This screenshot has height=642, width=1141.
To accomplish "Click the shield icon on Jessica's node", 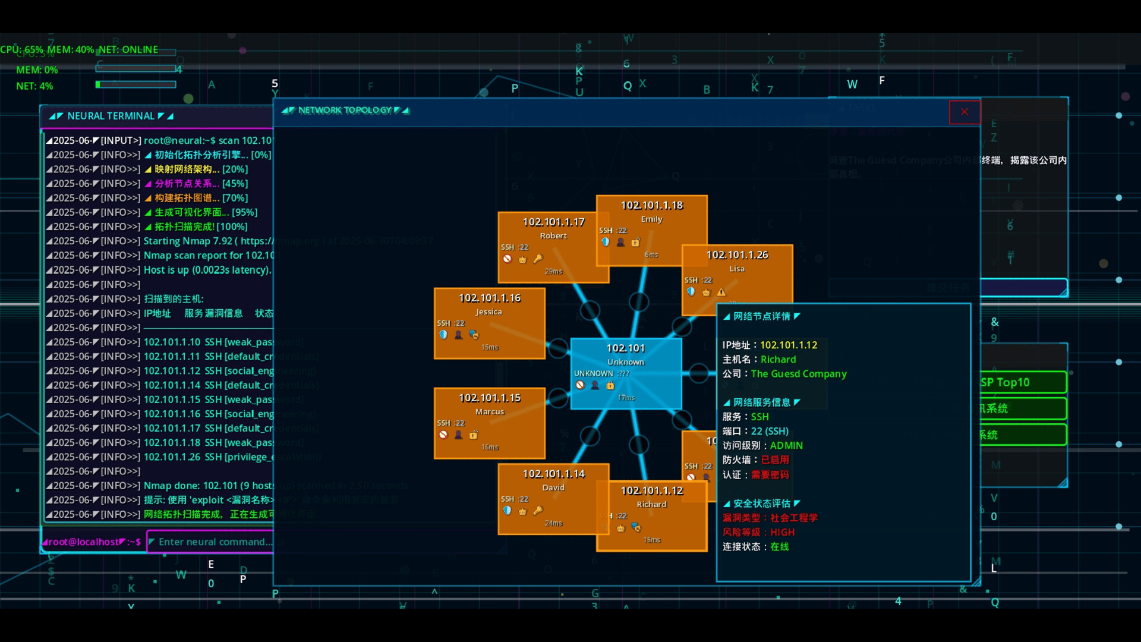I will (x=443, y=334).
